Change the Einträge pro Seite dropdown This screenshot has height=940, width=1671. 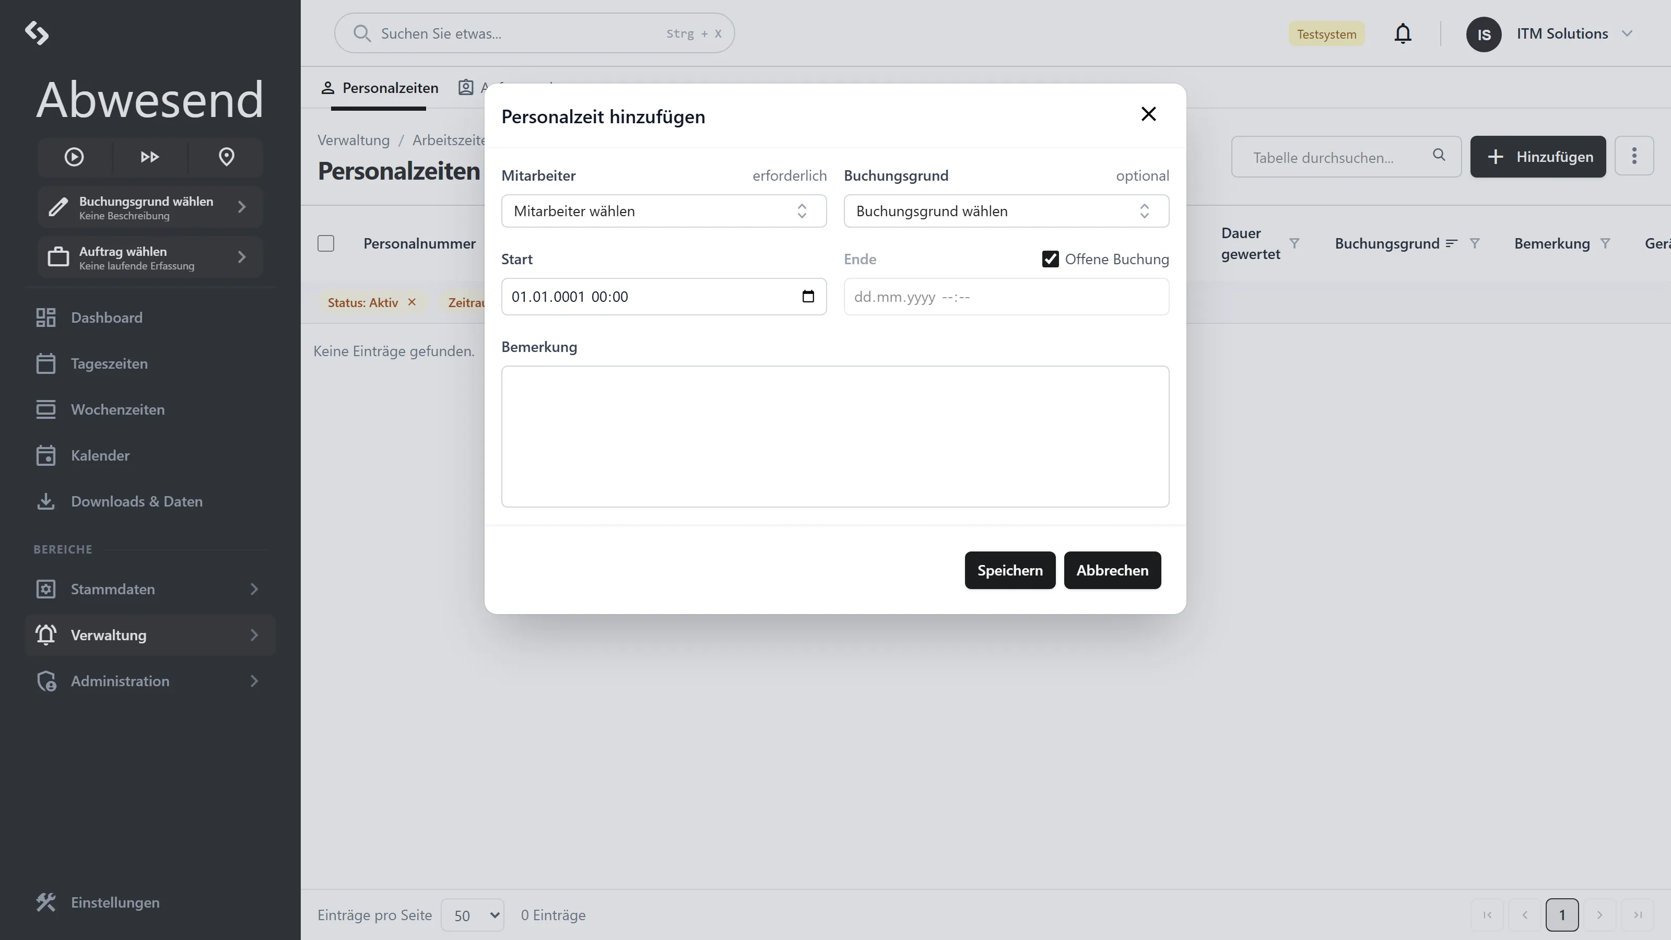coord(472,915)
